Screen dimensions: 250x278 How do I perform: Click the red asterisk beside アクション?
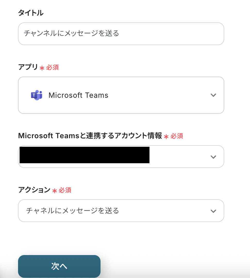[54, 191]
